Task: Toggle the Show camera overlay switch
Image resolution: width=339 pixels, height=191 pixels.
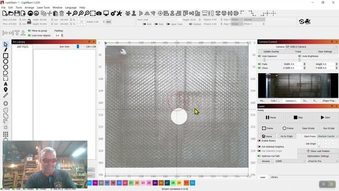Action: pos(260,68)
